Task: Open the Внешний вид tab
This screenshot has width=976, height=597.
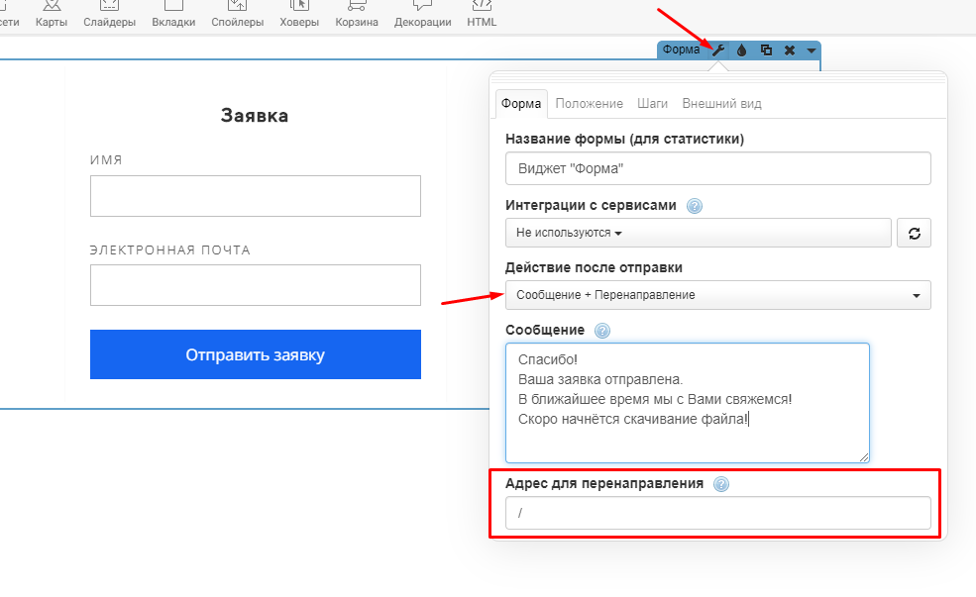Action: [x=721, y=104]
